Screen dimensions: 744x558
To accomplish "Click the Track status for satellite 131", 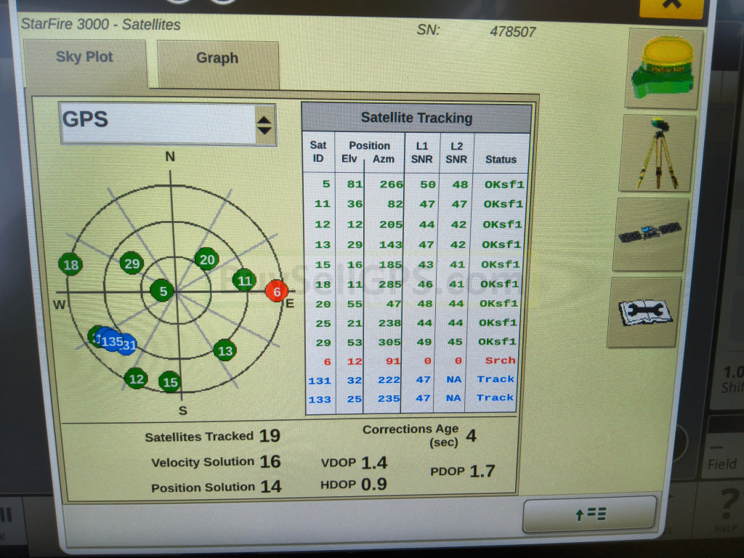I will coord(495,379).
